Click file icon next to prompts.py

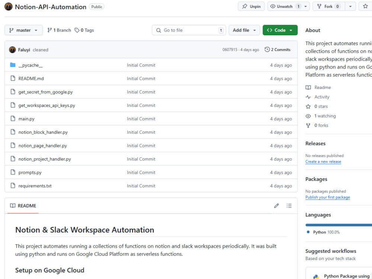13,172
